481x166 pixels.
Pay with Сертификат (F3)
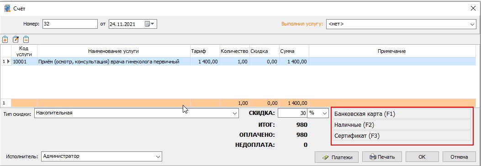point(402,136)
